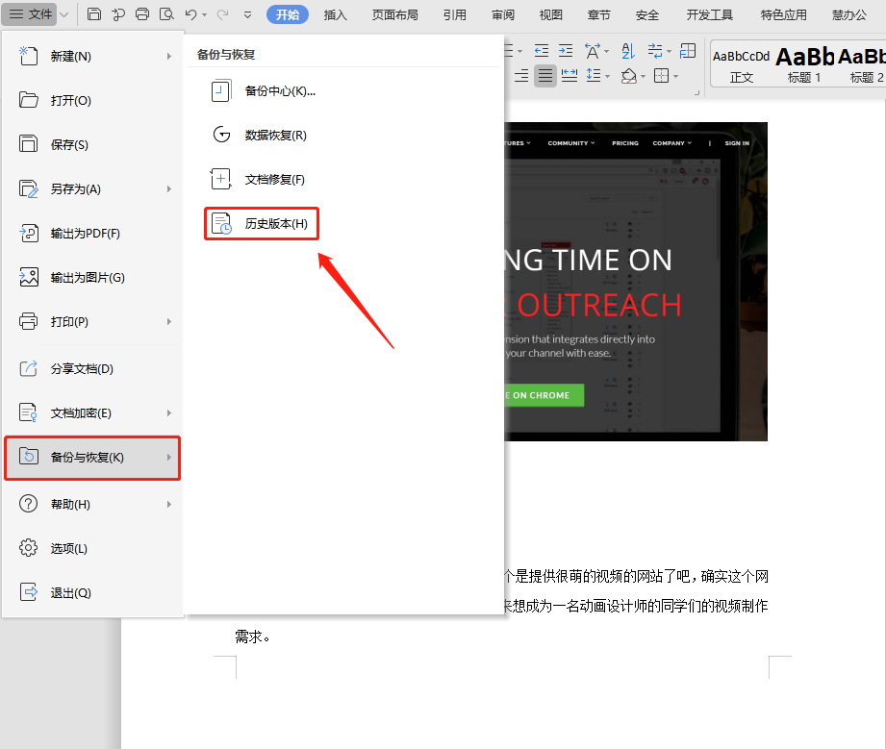Screen dimensions: 886x749
Task: Open the 特色应用 ribbon tab
Action: pyautogui.click(x=784, y=14)
